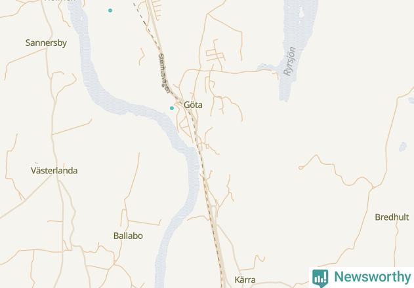
Task: Click the Ryrsjön lake label
Action: (289, 61)
